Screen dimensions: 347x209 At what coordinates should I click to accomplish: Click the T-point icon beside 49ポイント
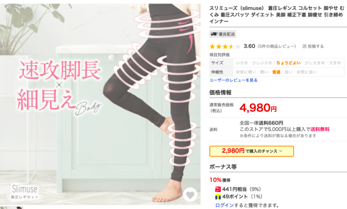click(218, 196)
